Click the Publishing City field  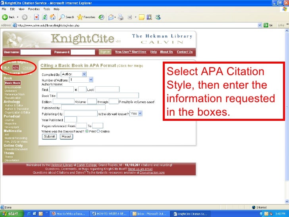click(81, 114)
